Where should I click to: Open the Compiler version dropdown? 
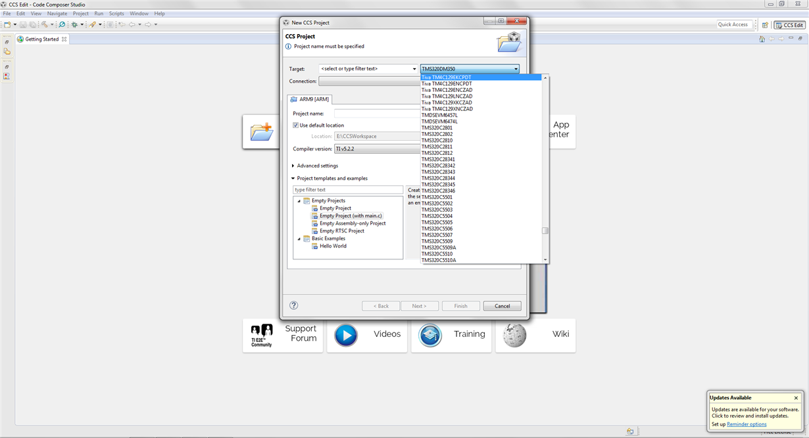(x=377, y=149)
